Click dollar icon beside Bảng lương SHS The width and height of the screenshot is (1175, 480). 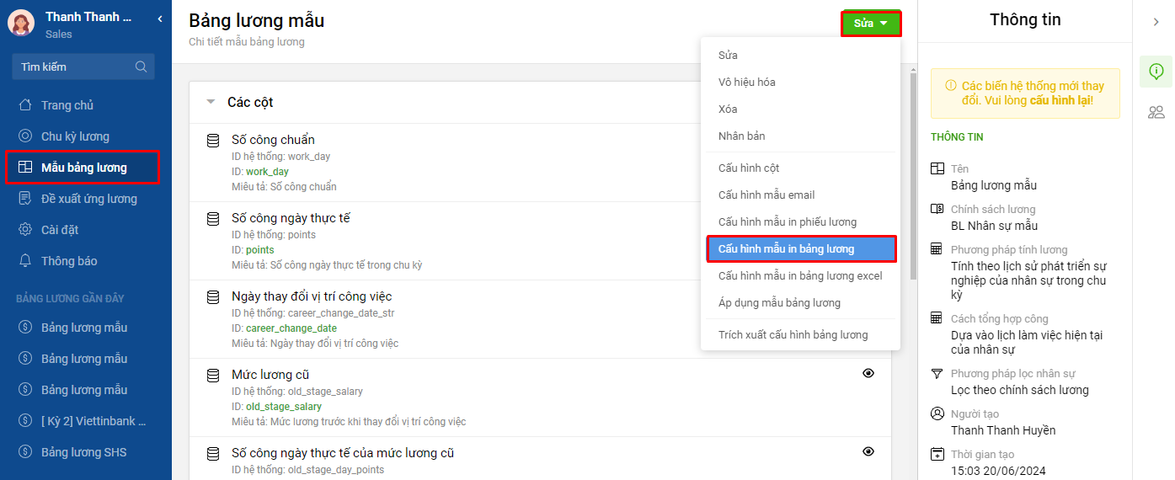click(x=26, y=452)
